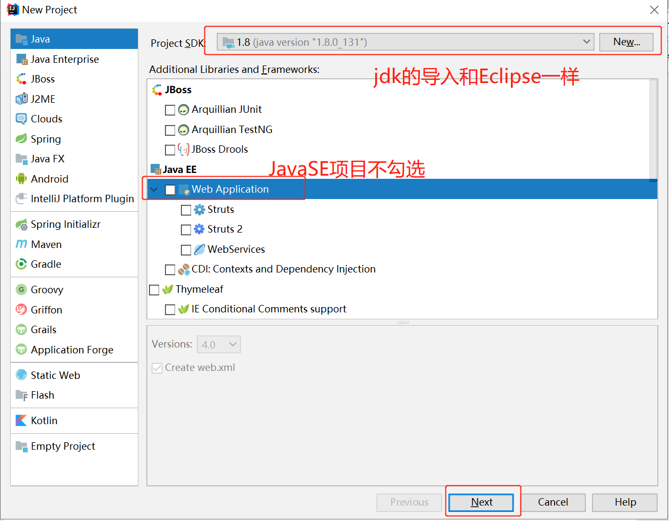Toggle the Create web.xml checkbox

point(157,368)
